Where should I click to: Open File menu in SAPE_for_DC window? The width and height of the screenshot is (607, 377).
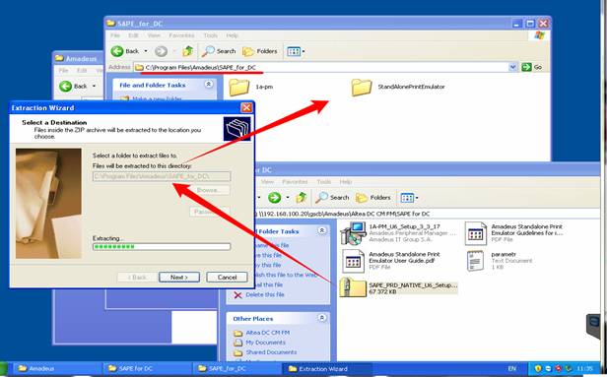115,35
